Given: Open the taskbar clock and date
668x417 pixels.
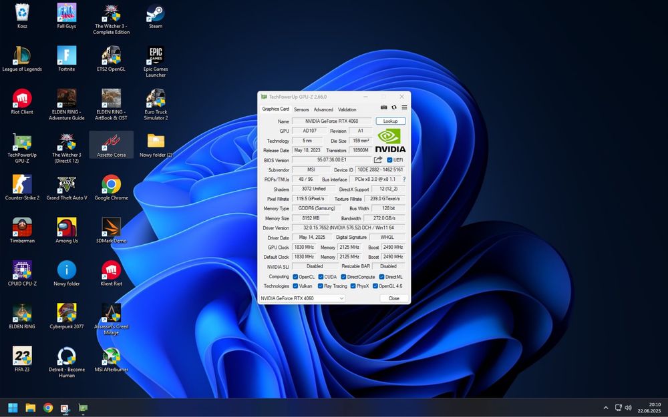Looking at the screenshot, I should (649, 408).
